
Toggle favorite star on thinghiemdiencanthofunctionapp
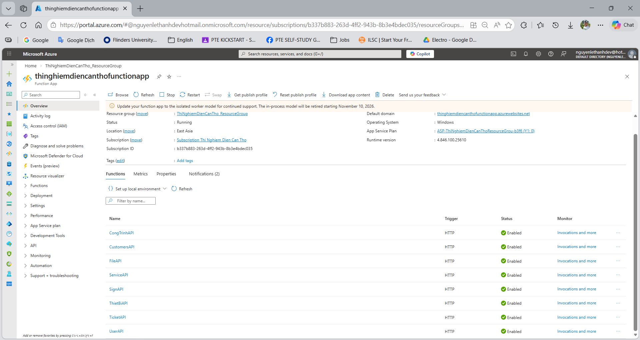(169, 76)
